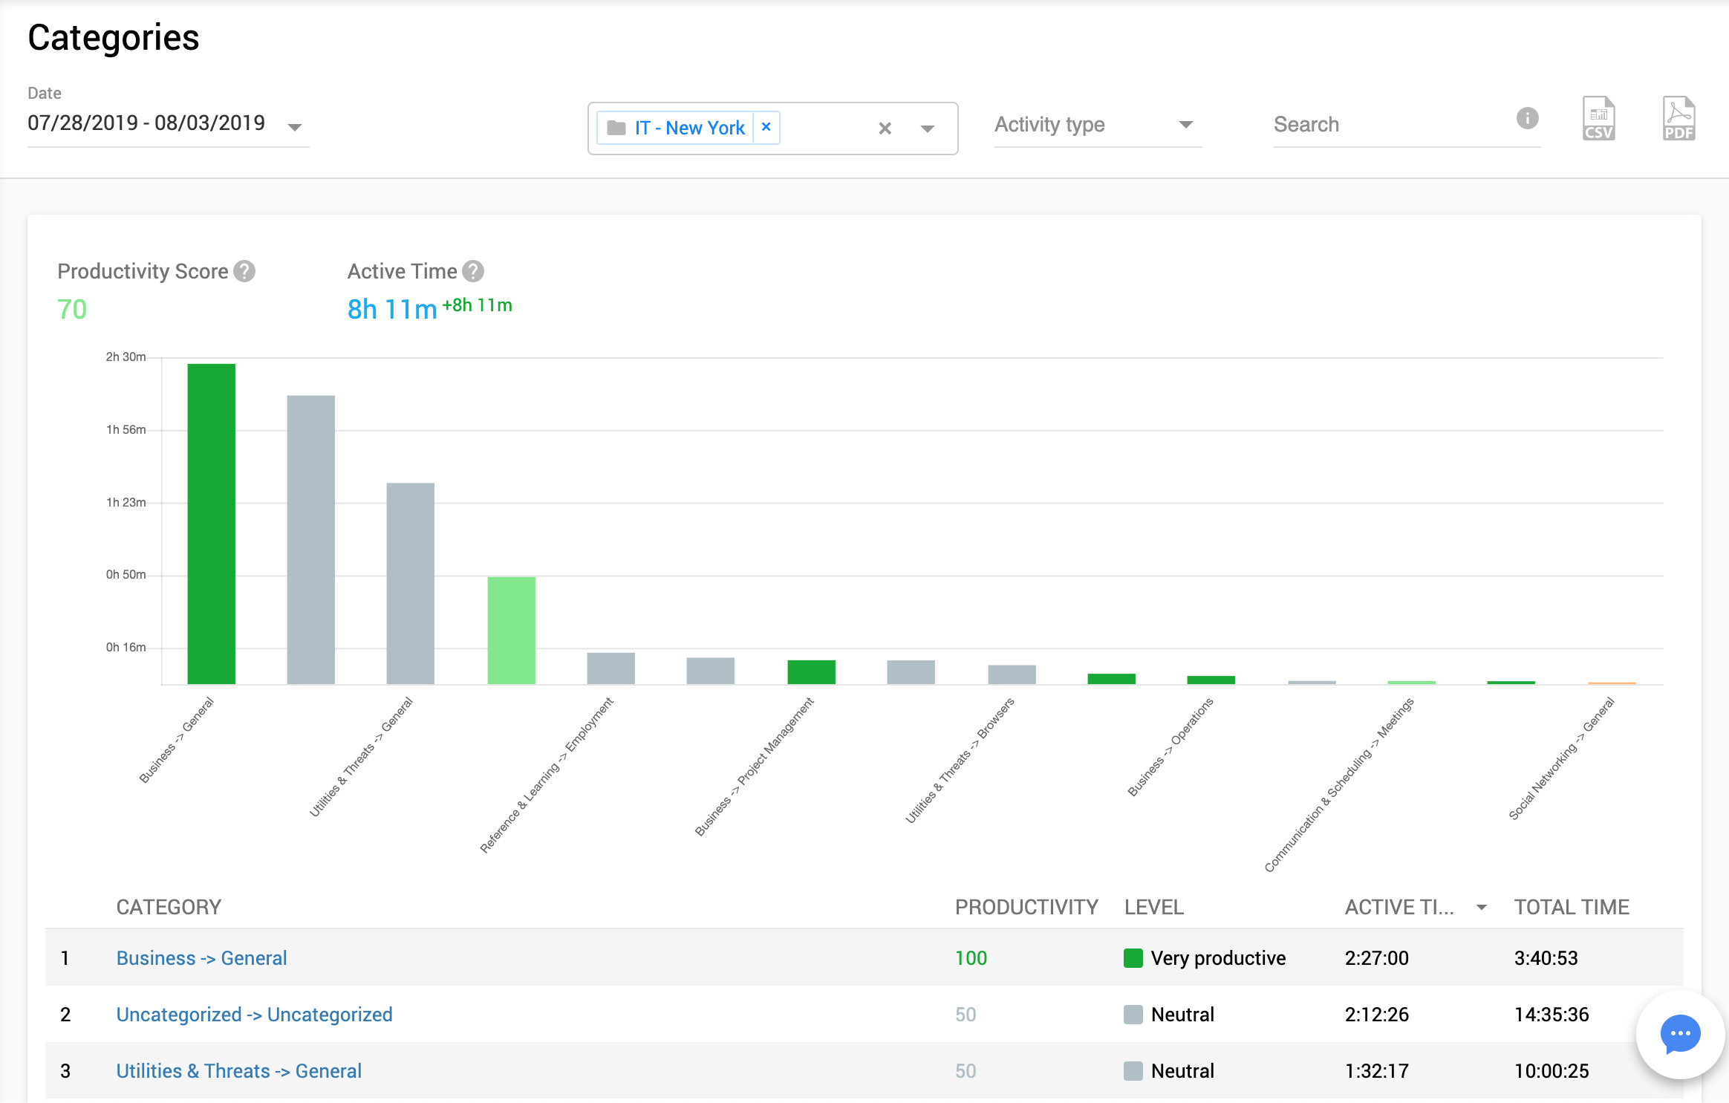This screenshot has height=1103, width=1729.
Task: Sort table by Total Time header
Action: pyautogui.click(x=1571, y=907)
